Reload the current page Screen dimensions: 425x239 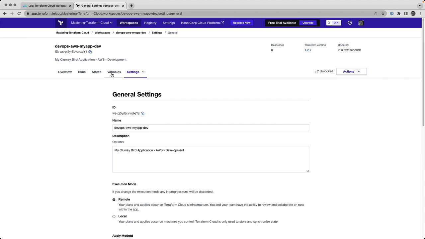tap(19, 14)
